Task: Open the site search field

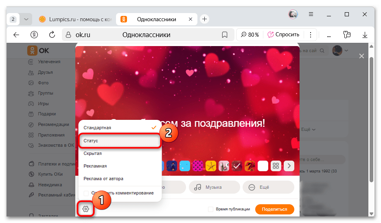Action: [x=313, y=51]
